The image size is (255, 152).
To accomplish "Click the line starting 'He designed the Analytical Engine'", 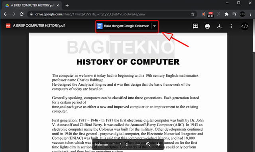I will (121, 85).
